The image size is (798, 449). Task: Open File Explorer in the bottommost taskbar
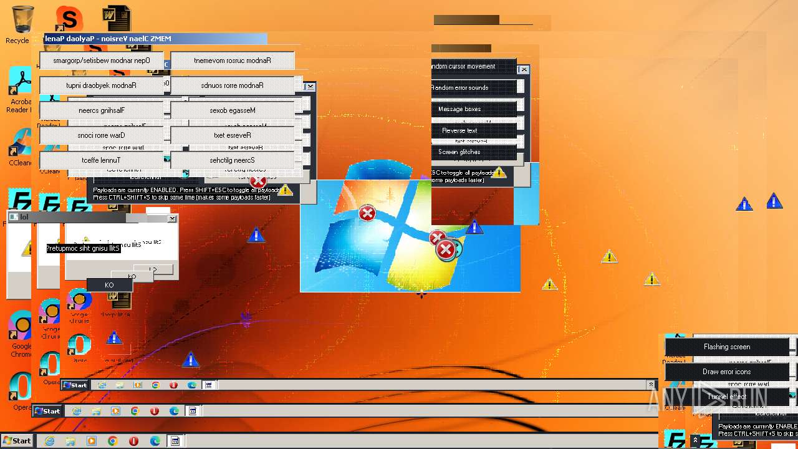[70, 441]
